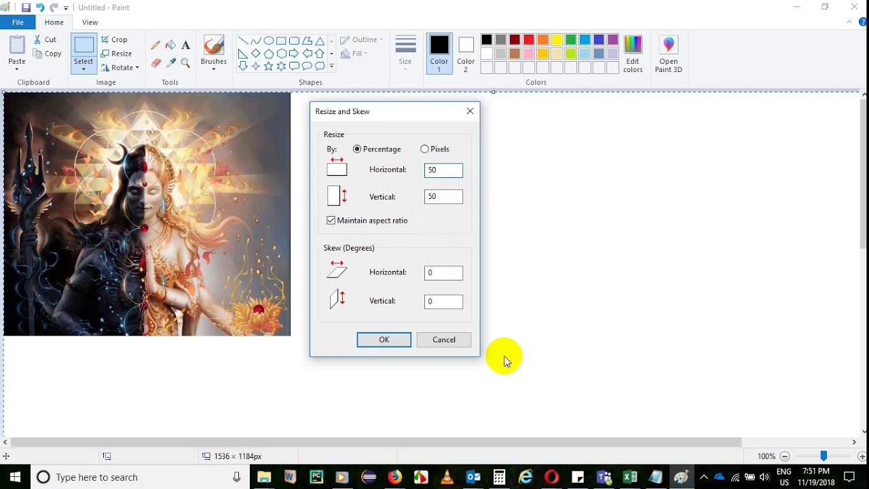This screenshot has height=489, width=869.
Task: Click Undo in quick access toolbar
Action: (x=40, y=7)
